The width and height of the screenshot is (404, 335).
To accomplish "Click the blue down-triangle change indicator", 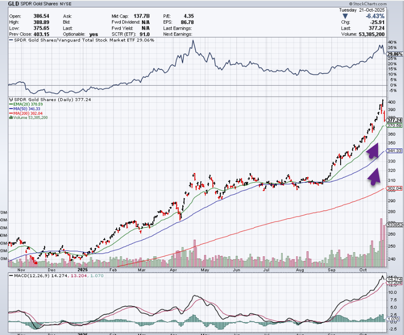I will pos(344,15).
